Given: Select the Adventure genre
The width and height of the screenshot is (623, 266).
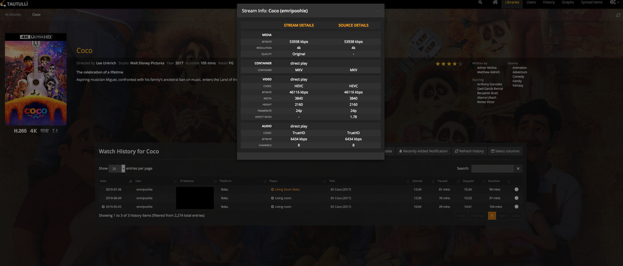Looking at the screenshot, I should coord(520,72).
